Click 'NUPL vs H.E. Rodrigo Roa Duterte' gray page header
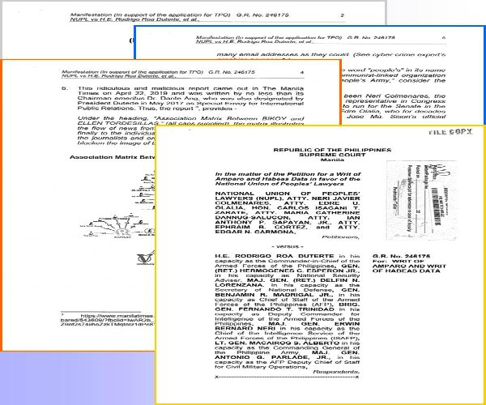Image resolution: width=486 pixels, height=405 pixels. click(134, 19)
